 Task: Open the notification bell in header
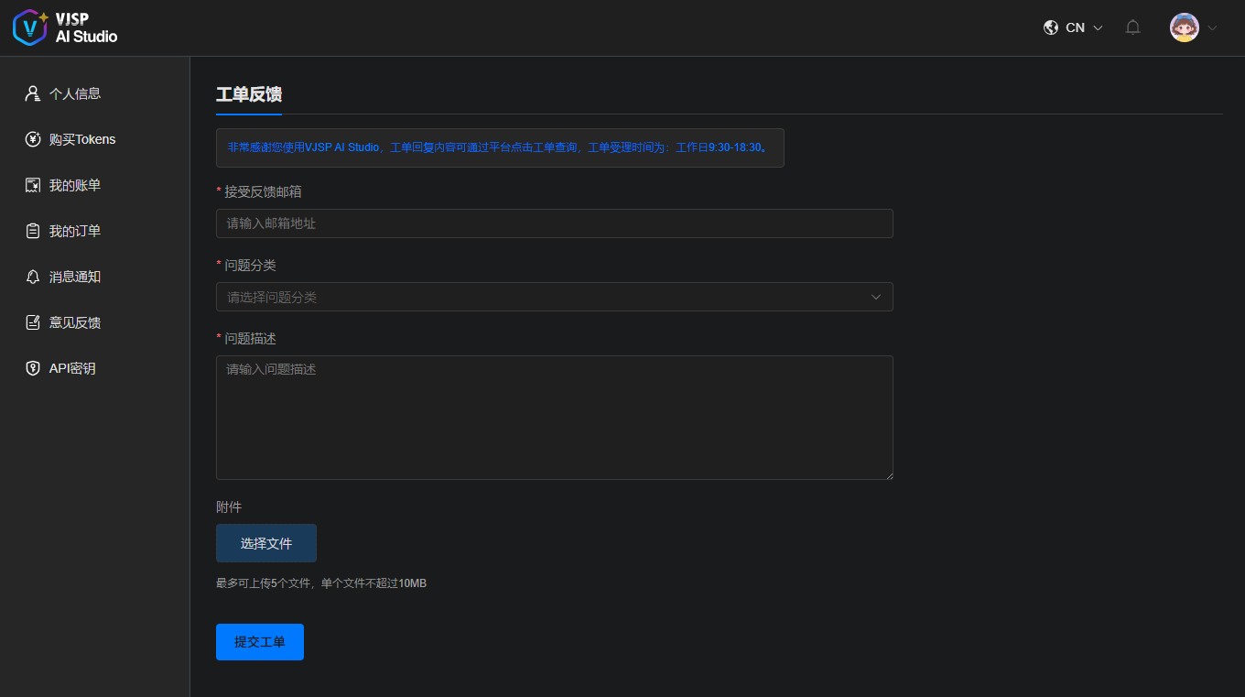point(1132,27)
